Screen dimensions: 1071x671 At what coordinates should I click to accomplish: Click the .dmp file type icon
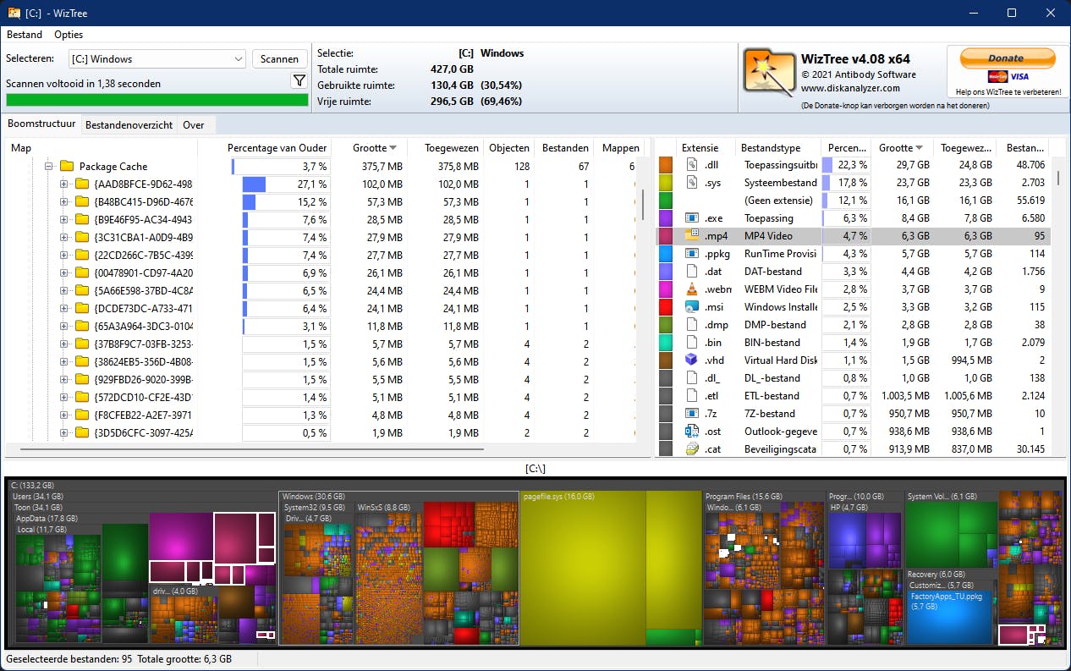pos(691,325)
